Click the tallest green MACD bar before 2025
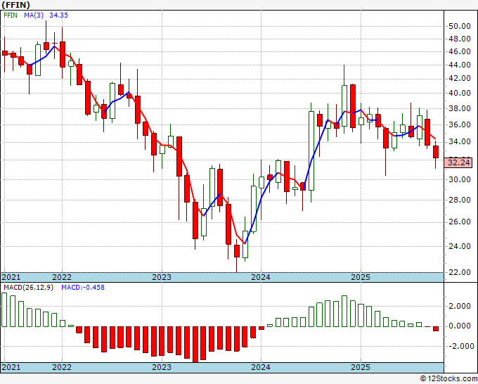Viewport: 478px width, 384px height. click(344, 311)
